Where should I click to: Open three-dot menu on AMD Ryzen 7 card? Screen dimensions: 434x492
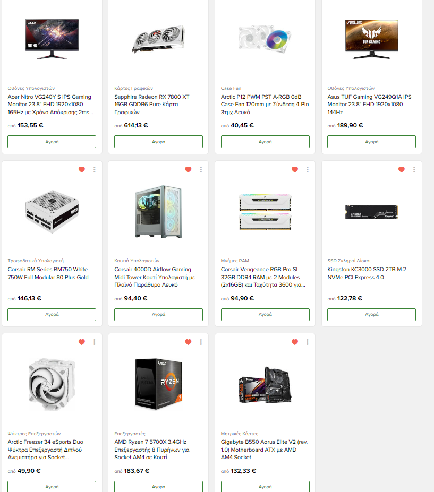click(201, 342)
